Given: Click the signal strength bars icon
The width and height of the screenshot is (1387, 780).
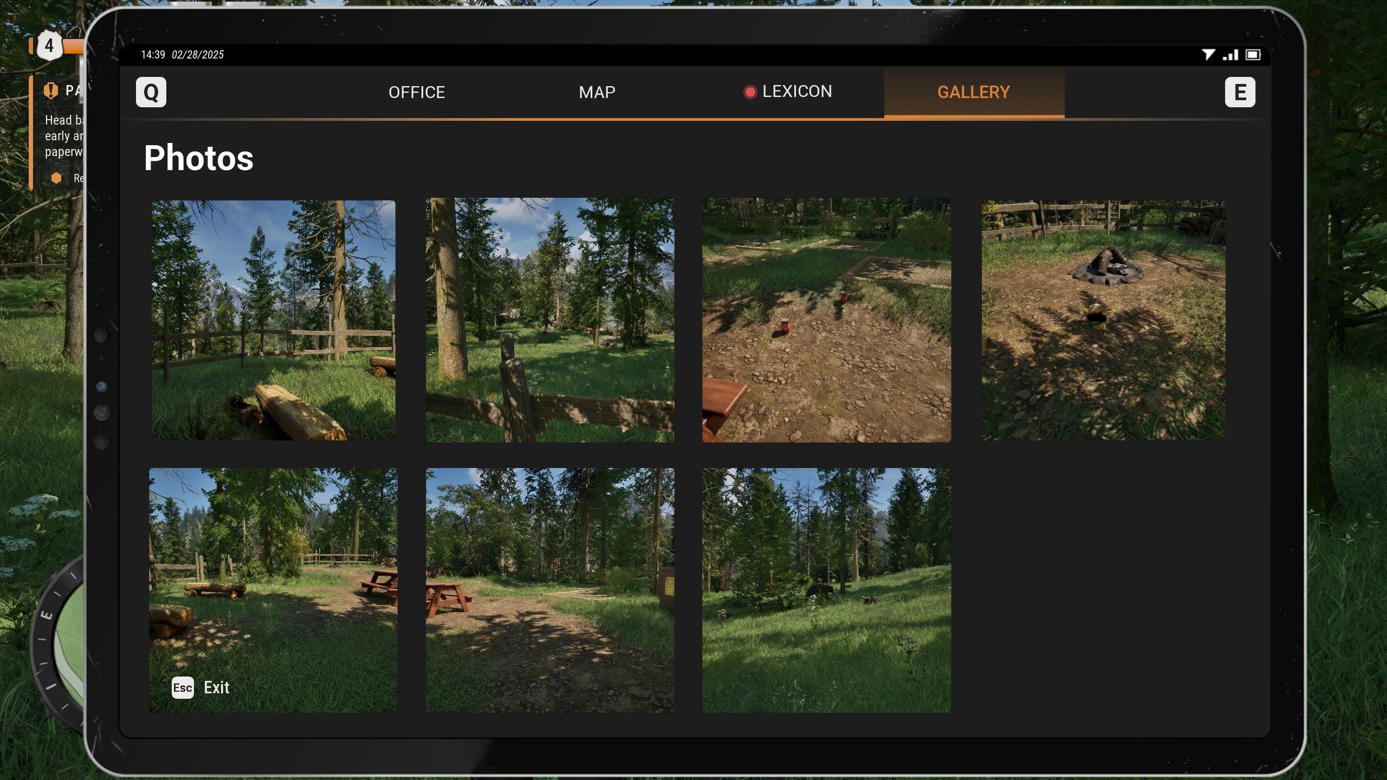Looking at the screenshot, I should coord(1231,55).
